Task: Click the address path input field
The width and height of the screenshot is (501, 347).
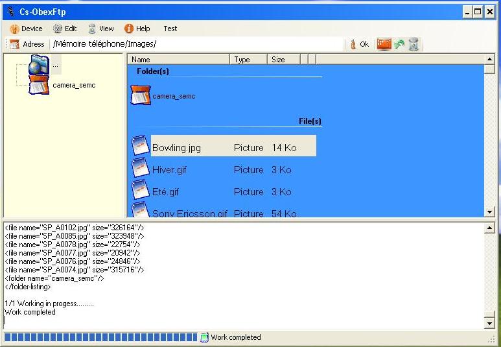Action: click(x=198, y=44)
